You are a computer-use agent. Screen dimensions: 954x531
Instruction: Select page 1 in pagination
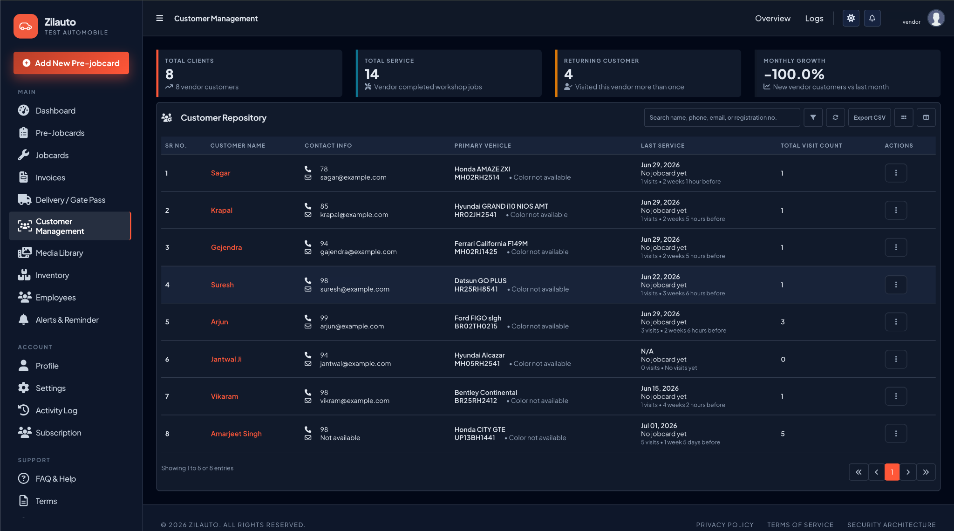(x=892, y=472)
